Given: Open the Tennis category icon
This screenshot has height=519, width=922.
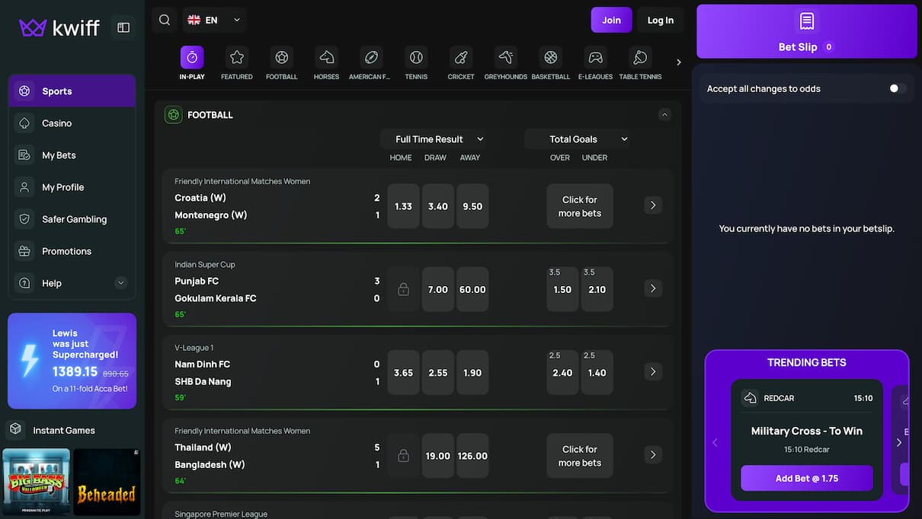Looking at the screenshot, I should coord(416,56).
